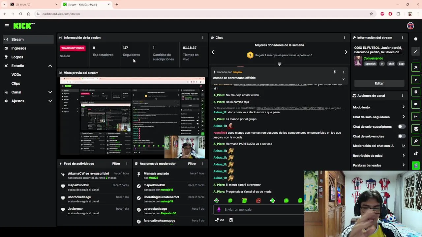Screen dimensions: 422x237
Task: Open the user profile avatar menu
Action: tap(410, 26)
